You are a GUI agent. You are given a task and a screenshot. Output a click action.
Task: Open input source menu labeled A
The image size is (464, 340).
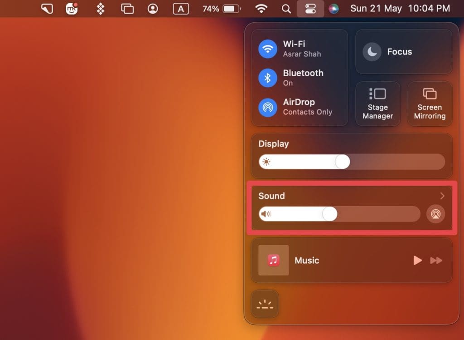(181, 9)
